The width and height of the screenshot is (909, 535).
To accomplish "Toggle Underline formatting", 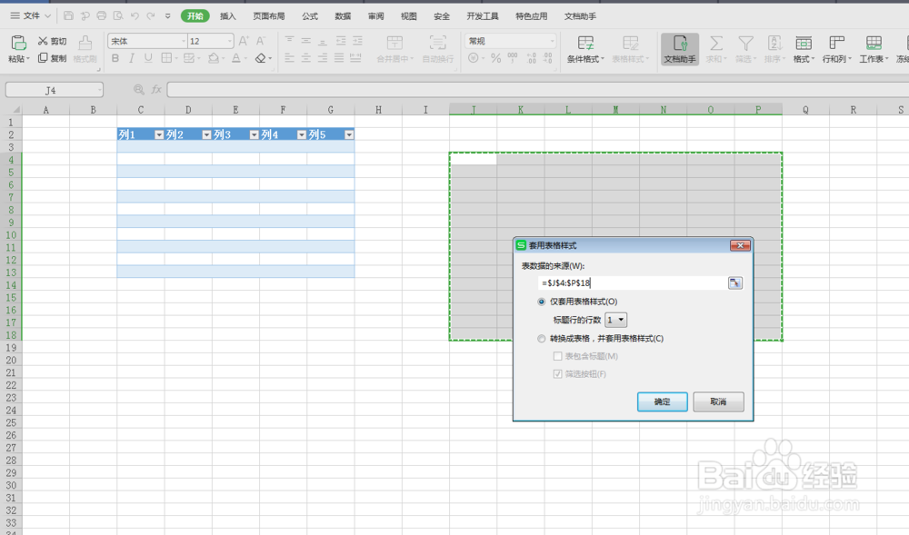I will click(x=148, y=58).
